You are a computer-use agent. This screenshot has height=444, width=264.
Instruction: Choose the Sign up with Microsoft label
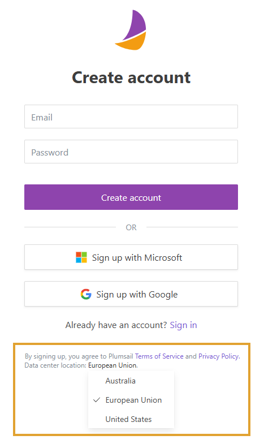click(137, 258)
